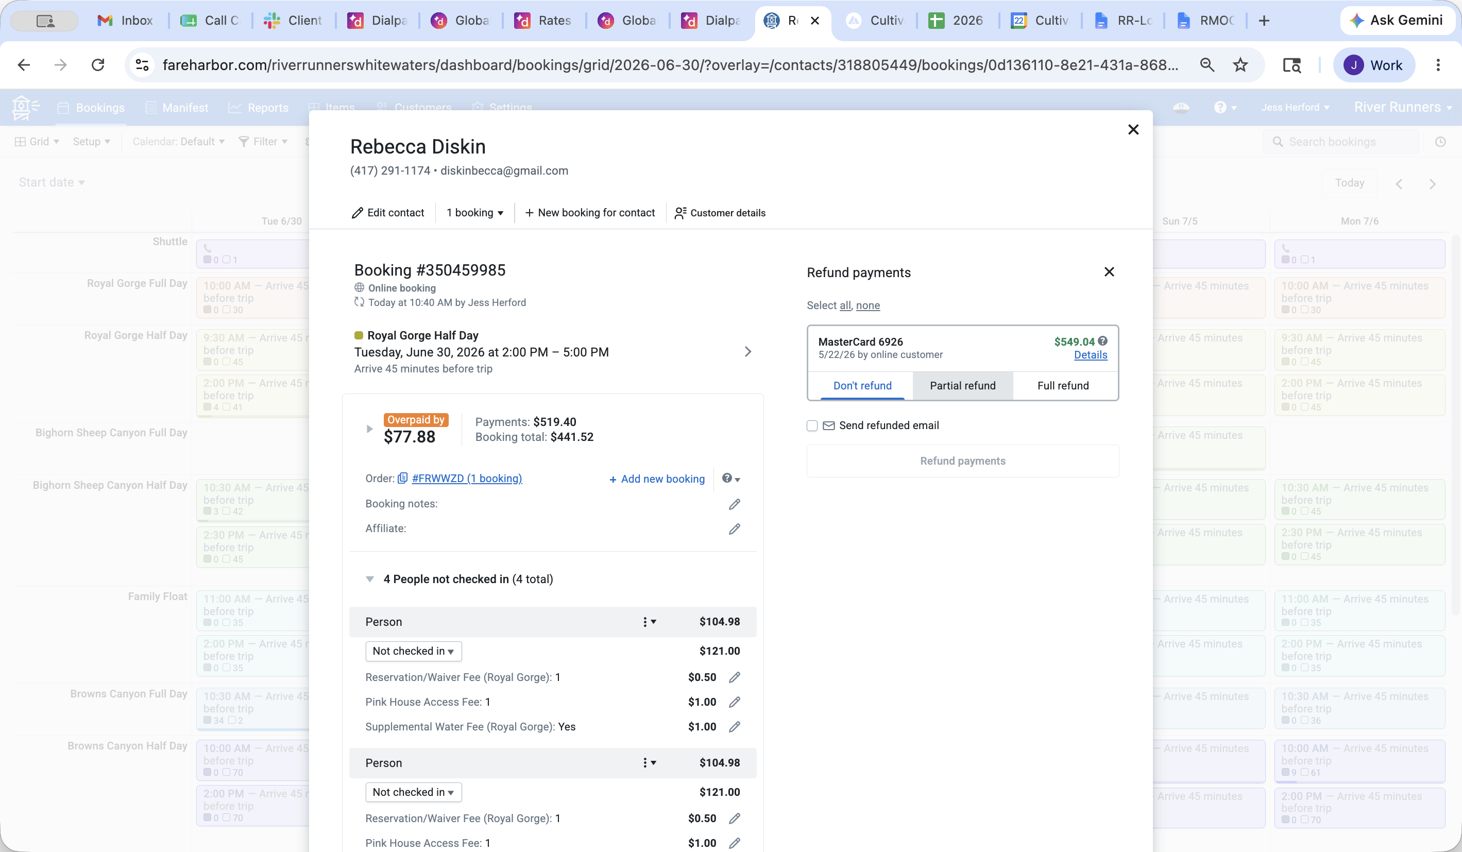This screenshot has width=1462, height=852.
Task: Open new browser tab with plus
Action: click(x=1264, y=21)
